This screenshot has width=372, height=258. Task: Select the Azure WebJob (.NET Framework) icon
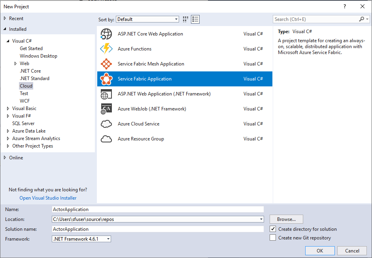(106, 109)
